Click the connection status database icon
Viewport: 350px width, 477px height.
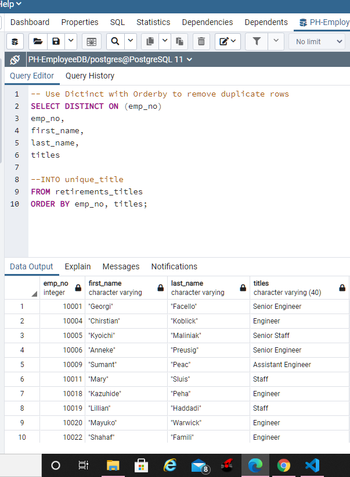(x=15, y=59)
